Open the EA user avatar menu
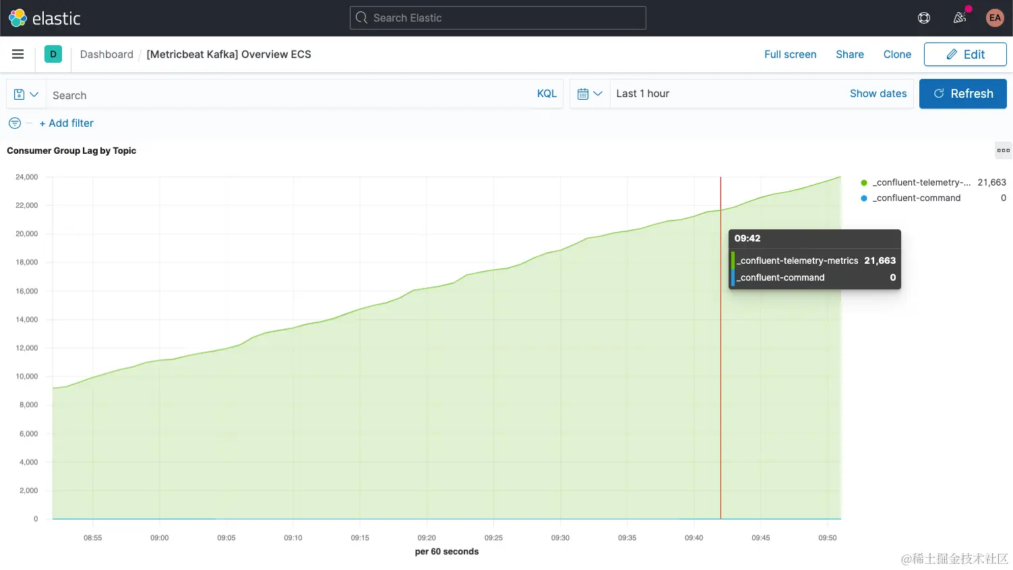1013x570 pixels. tap(995, 18)
